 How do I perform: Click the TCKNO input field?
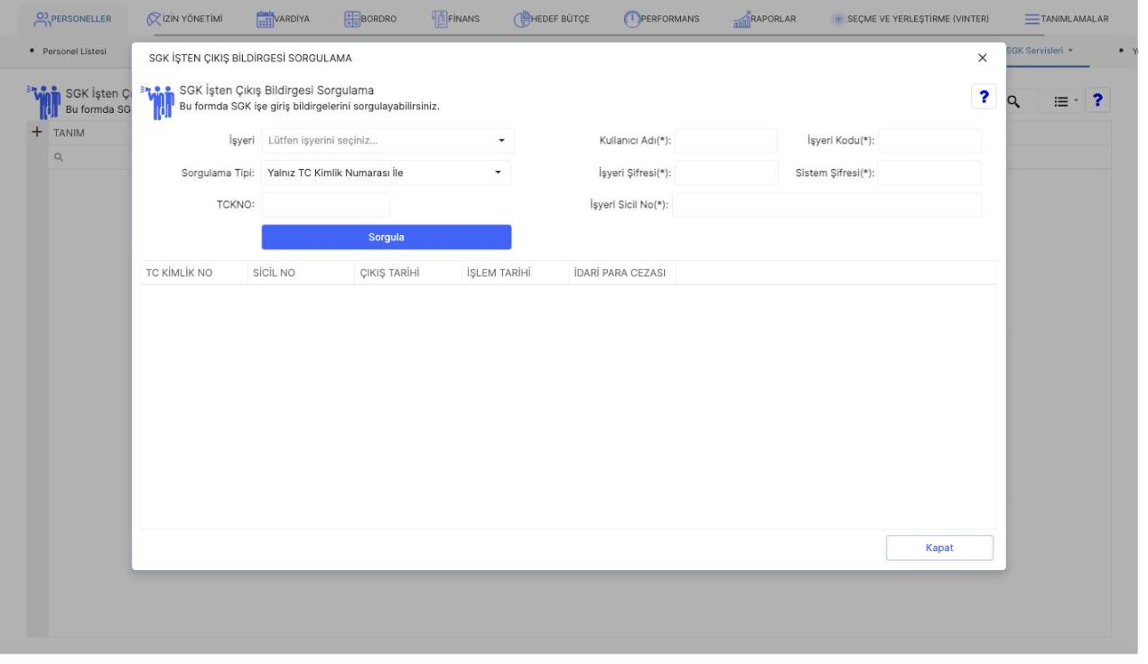click(326, 204)
